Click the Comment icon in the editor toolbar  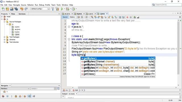pos(135,17)
